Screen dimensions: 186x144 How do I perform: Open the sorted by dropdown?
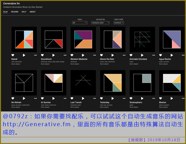point(100,23)
